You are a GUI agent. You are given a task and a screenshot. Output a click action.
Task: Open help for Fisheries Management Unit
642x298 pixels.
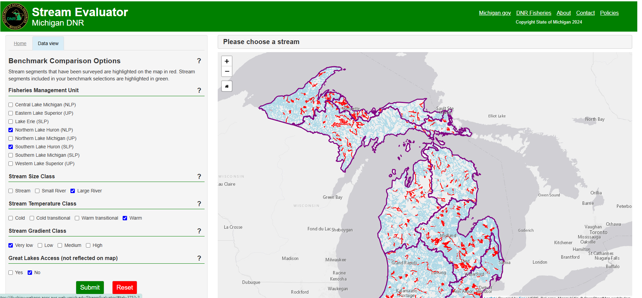pos(199,90)
